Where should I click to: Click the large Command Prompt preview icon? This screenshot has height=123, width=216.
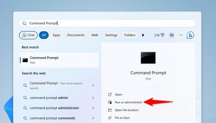click(x=148, y=58)
